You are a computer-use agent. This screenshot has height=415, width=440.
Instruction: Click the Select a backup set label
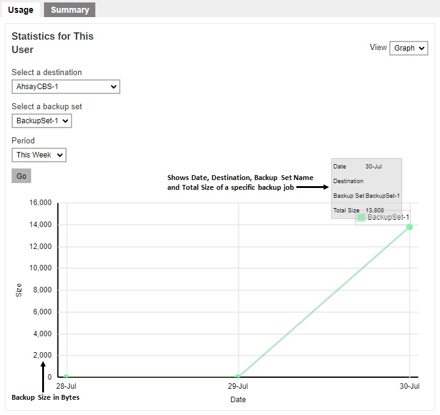pyautogui.click(x=46, y=106)
